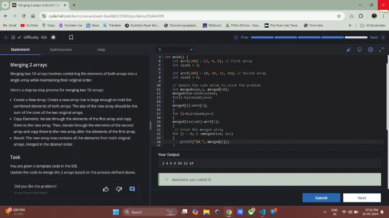Open the C language dropdown

175,49
